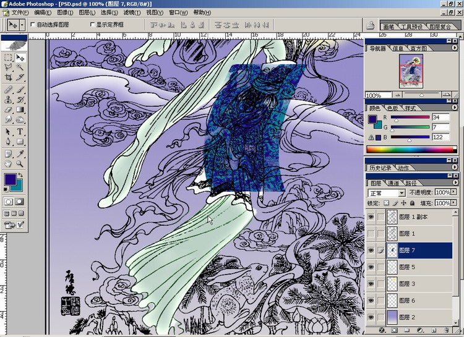The height and width of the screenshot is (337, 464).
Task: Hide layer 图层 5
Action: [371, 267]
